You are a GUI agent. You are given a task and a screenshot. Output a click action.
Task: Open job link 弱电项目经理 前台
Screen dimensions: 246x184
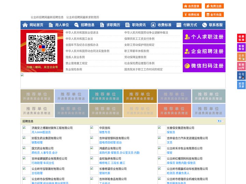(110, 142)
